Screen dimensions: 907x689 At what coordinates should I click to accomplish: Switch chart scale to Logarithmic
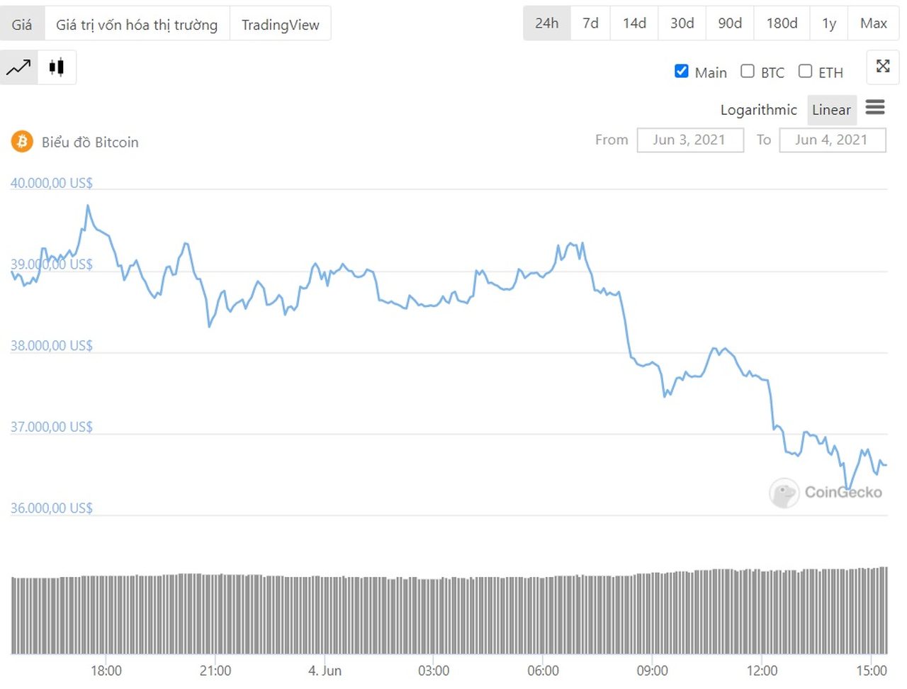coord(758,110)
